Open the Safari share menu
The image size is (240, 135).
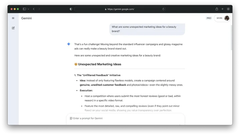(217, 9)
